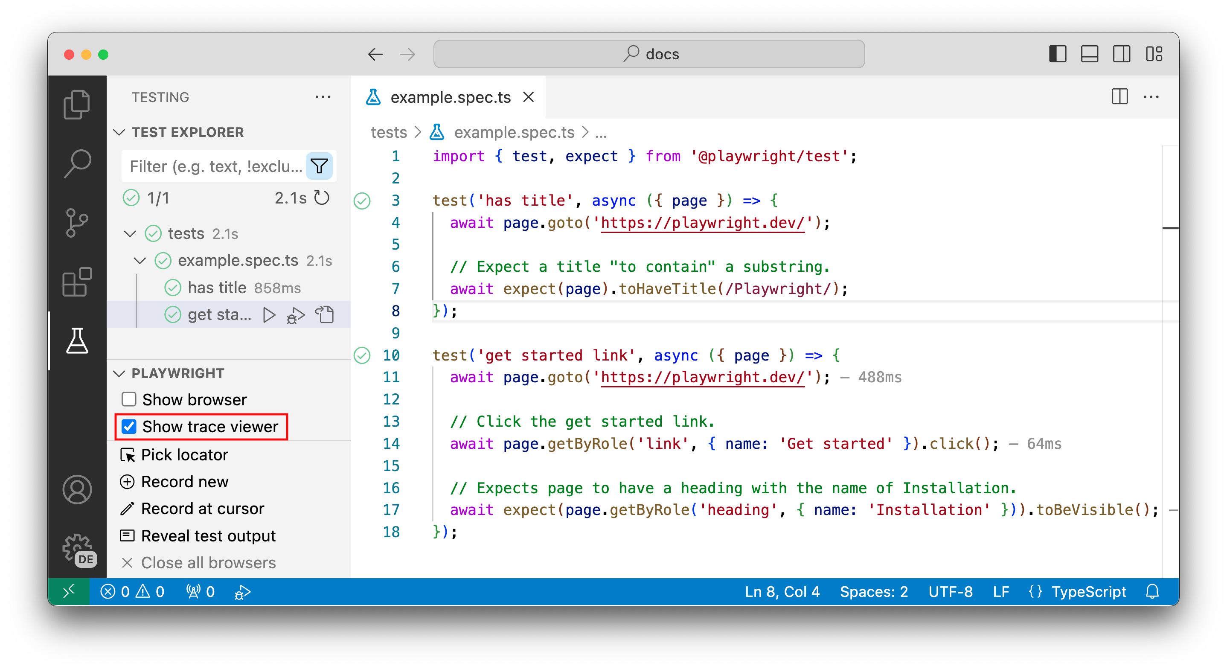Open the Explorer view in activity bar
Image resolution: width=1227 pixels, height=669 pixels.
tap(77, 104)
